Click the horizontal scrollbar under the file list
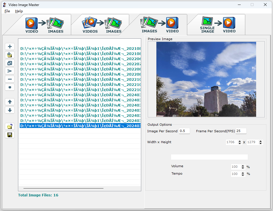273x211 pixels. tap(63, 188)
